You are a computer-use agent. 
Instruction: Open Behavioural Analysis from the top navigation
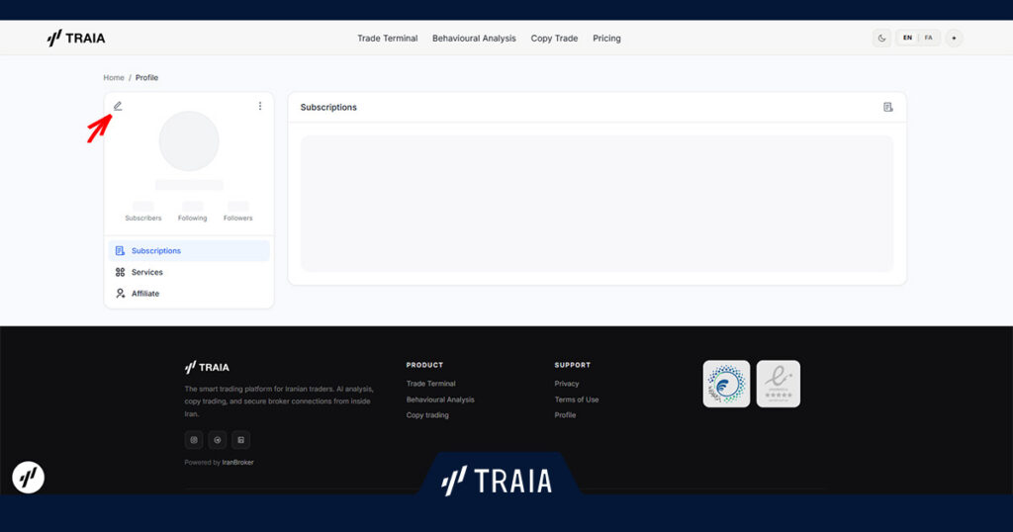click(x=474, y=39)
